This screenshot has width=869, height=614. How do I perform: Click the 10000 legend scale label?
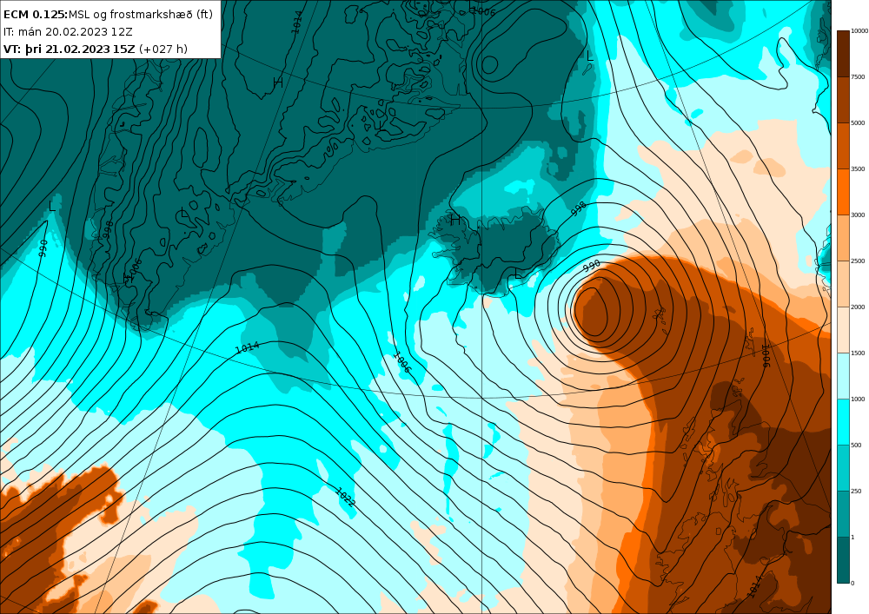[859, 31]
